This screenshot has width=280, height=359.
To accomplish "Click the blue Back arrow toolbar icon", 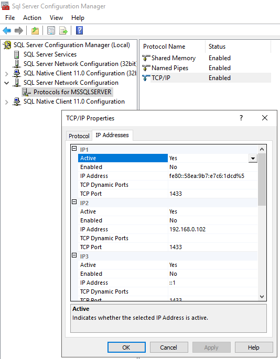I will pyautogui.click(x=7, y=30).
